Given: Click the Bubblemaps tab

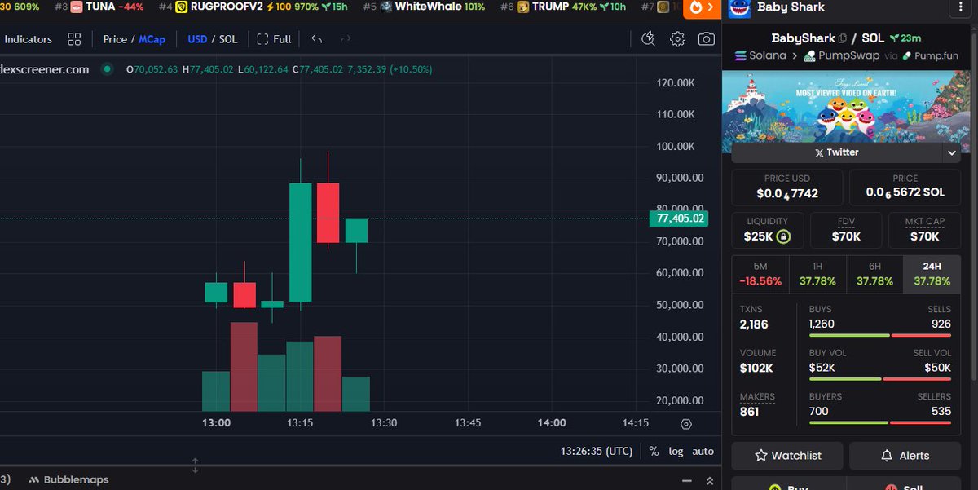Looking at the screenshot, I should pyautogui.click(x=68, y=479).
